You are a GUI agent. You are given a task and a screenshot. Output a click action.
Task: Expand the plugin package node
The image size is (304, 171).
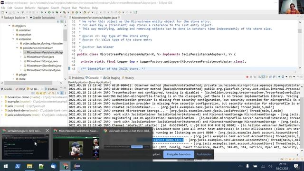[13, 75]
